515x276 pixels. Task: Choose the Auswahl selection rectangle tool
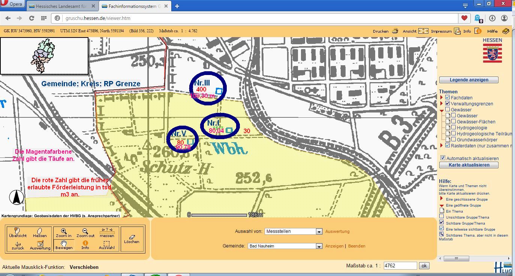pos(107,244)
